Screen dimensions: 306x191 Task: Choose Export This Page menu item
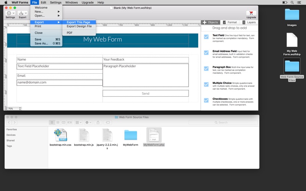coord(79,22)
